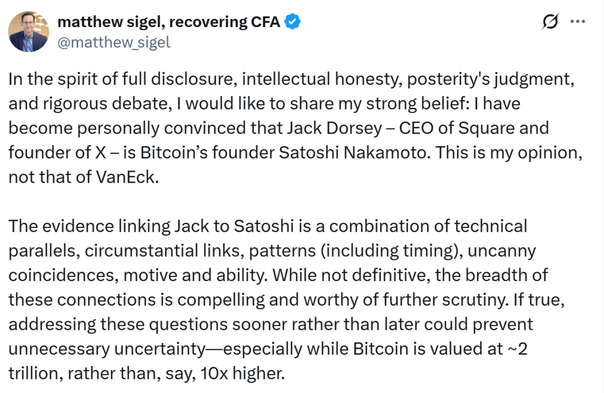Open the three-dot More options menu

tap(577, 22)
